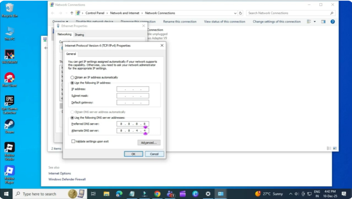Select the General tab in IPv4 Properties
Image resolution: width=352 pixels, height=199 pixels.
(x=71, y=54)
